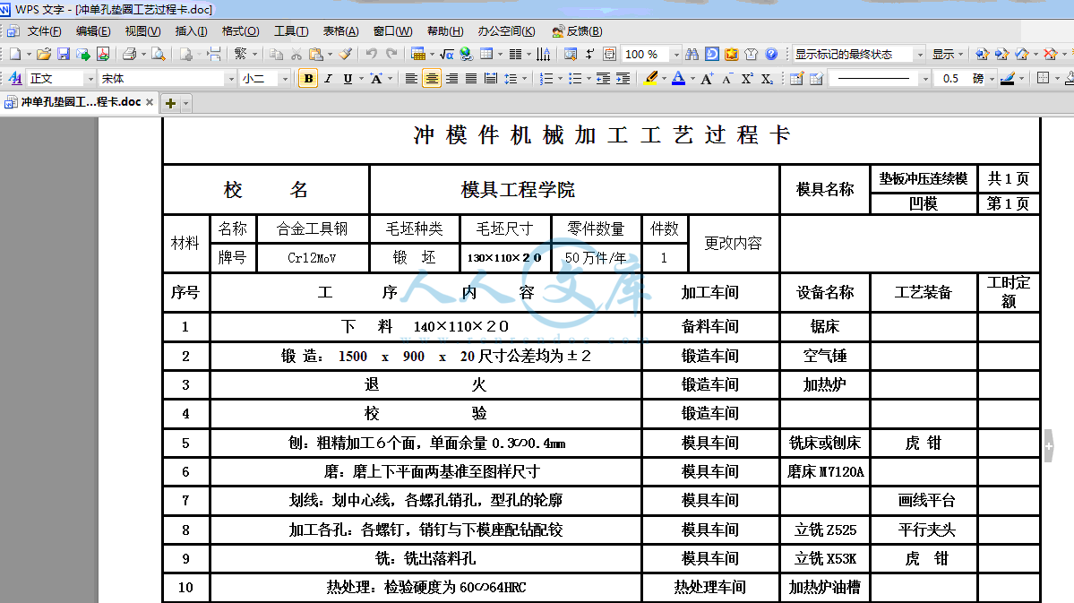Viewport: 1074px width, 603px height.
Task: Open print preview magnifier icon
Action: tap(159, 54)
